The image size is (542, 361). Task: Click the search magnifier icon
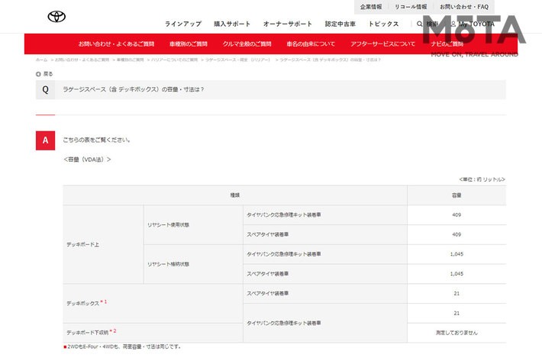(x=420, y=24)
